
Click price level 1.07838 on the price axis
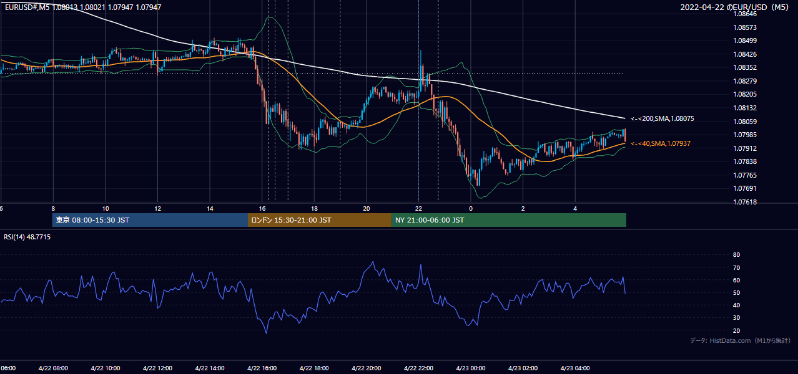[746, 161]
